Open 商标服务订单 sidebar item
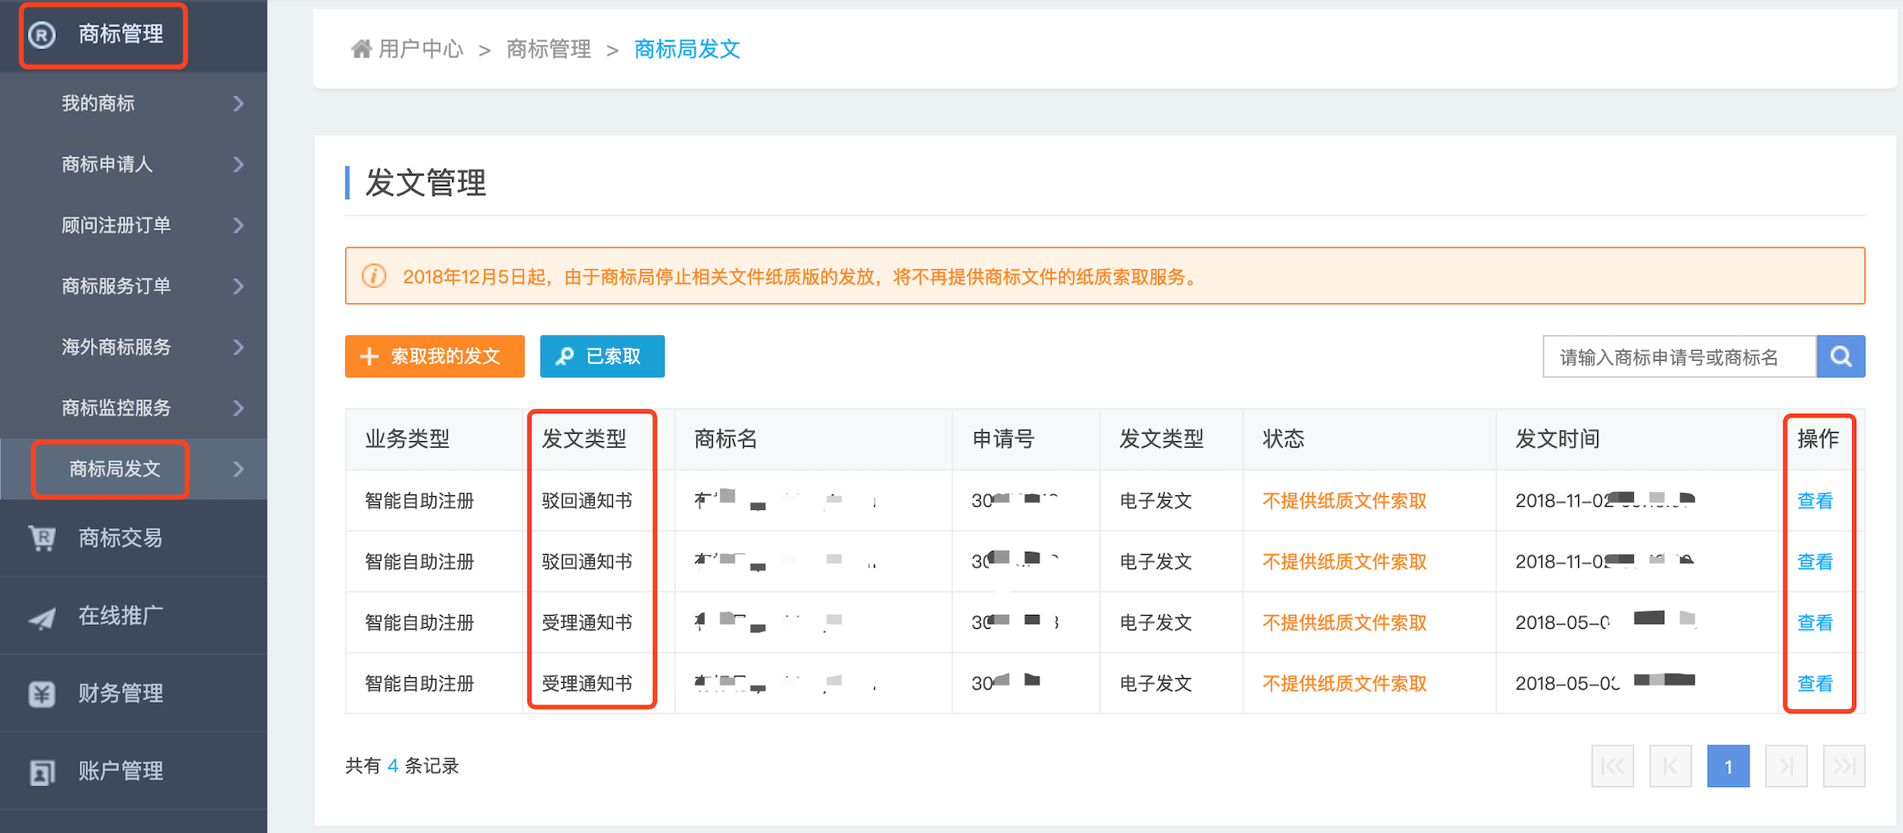Image resolution: width=1903 pixels, height=833 pixels. coord(134,286)
